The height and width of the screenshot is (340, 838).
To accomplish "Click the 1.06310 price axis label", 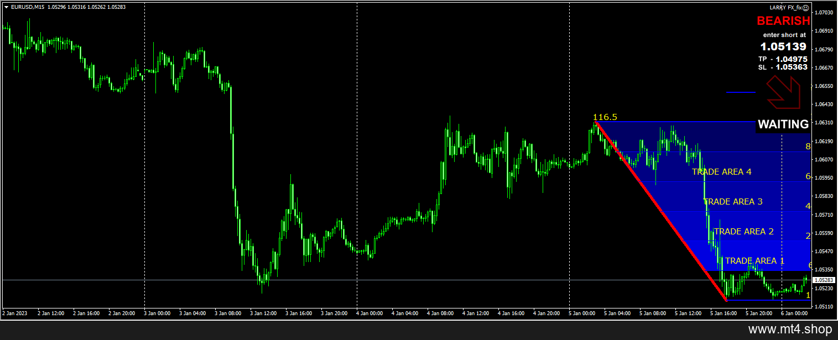I will [825, 123].
